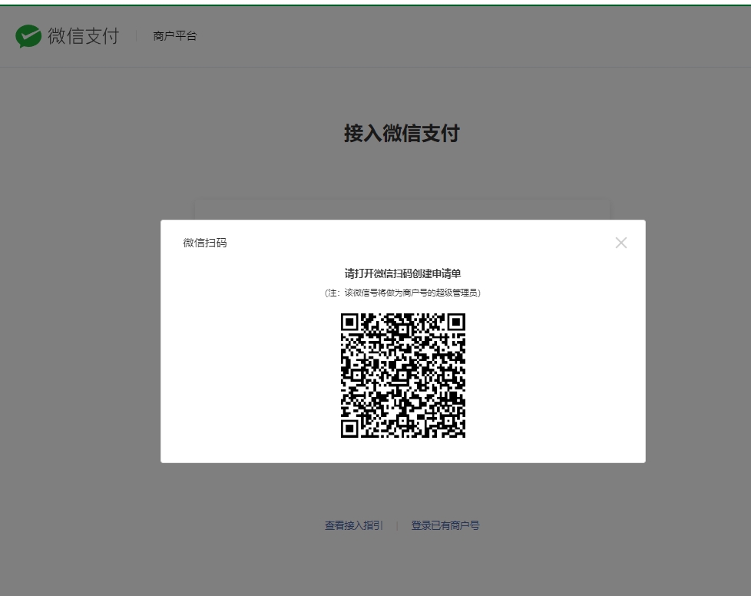Viewport: 751px width, 596px height.
Task: Click the QR code image
Action: [x=403, y=376]
